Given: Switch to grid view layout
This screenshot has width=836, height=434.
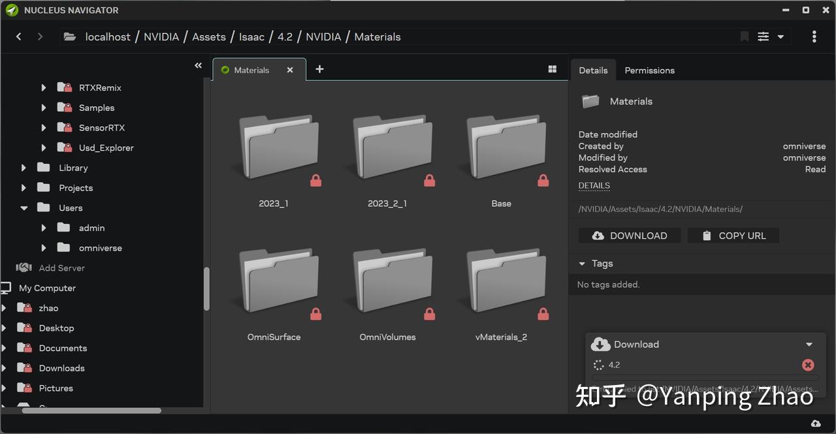Looking at the screenshot, I should point(552,69).
